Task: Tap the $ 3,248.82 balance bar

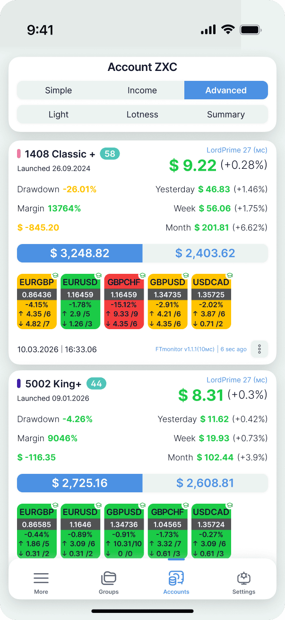Action: [x=80, y=253]
